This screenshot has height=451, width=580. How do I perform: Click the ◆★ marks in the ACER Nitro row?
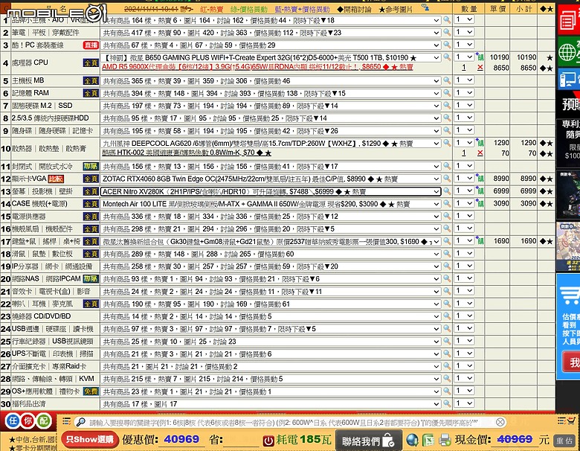click(546, 191)
